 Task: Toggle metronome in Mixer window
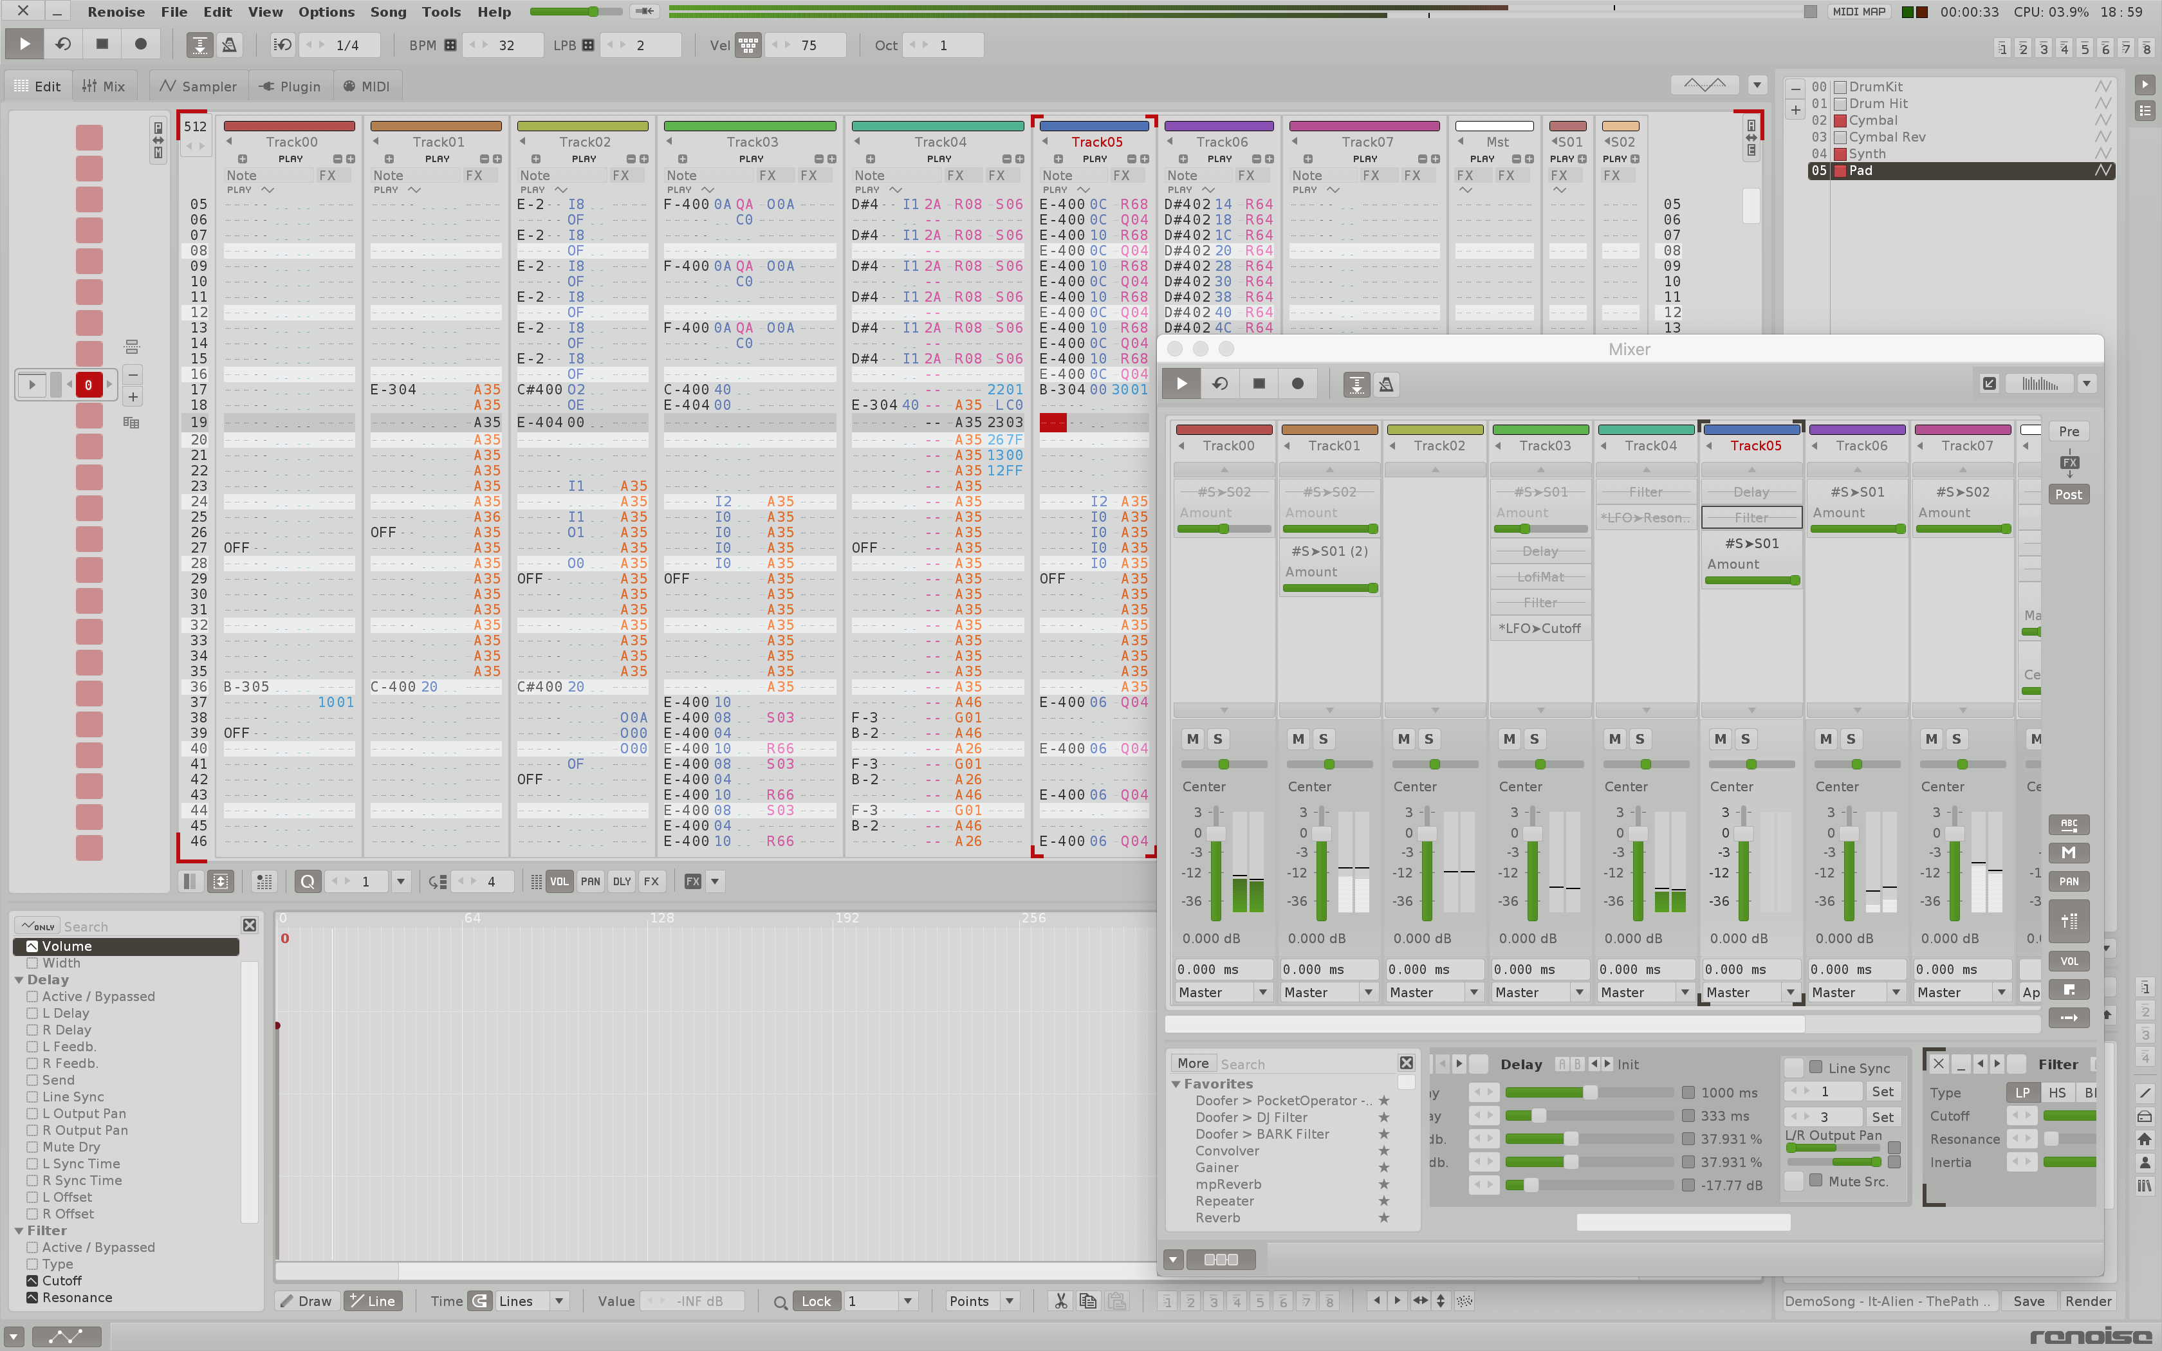[x=1387, y=384]
